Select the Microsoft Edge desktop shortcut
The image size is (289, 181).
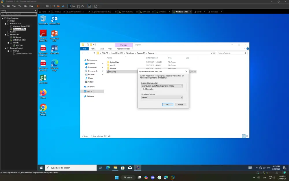pos(54,65)
